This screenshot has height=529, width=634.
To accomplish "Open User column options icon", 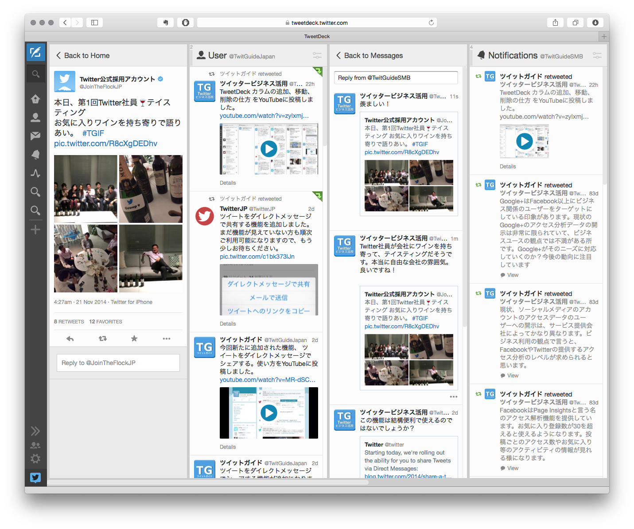I will [x=317, y=55].
